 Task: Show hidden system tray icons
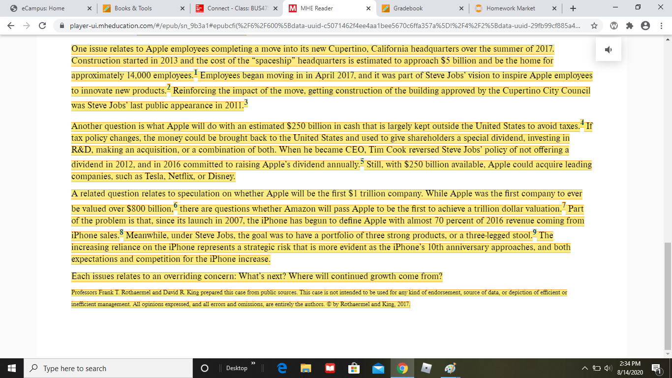pos(585,368)
